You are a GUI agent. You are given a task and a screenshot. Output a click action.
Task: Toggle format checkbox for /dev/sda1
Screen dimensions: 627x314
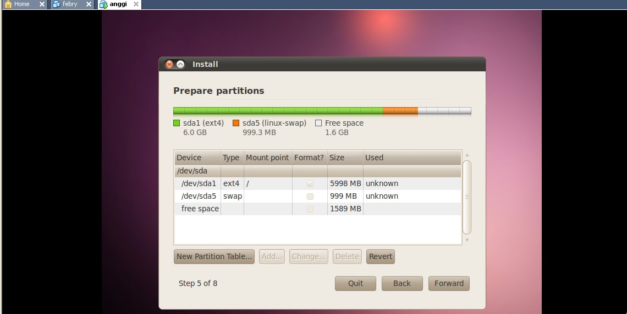coord(310,184)
